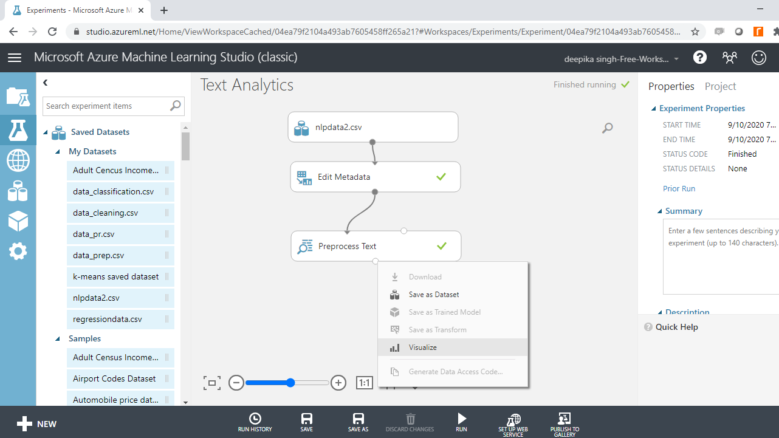Open the Web Services globe icon
The height and width of the screenshot is (438, 779).
tap(18, 161)
